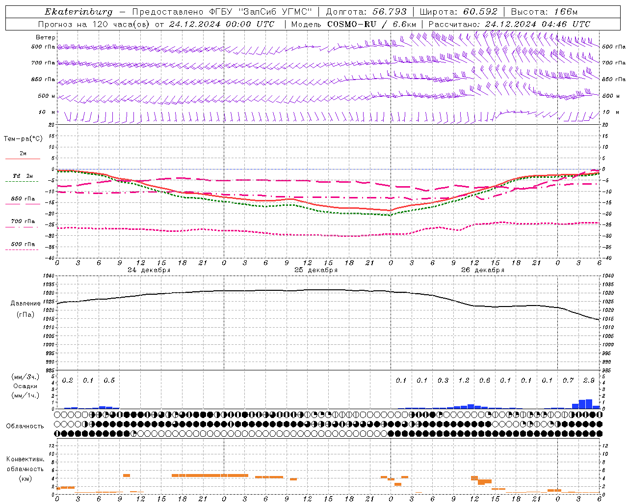Click the 'Рассчитано: 24.12.2024 04:46 UTC' timestamp
Image resolution: width=628 pixels, height=503 pixels.
point(509,24)
